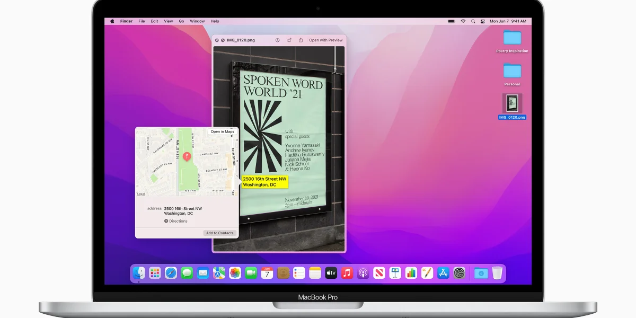Launch Apple TV app from Dock
This screenshot has height=318, width=636.
tap(331, 273)
